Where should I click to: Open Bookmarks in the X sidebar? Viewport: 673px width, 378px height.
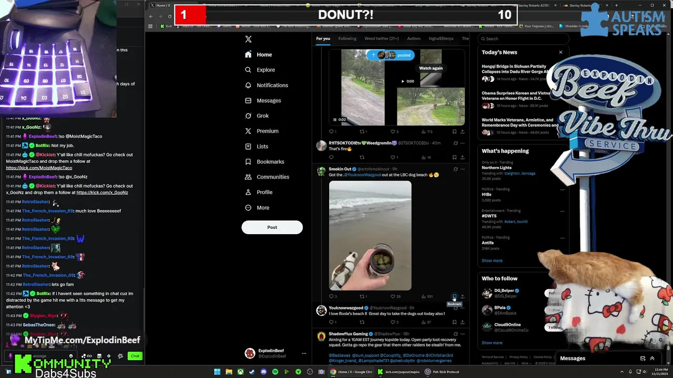click(x=264, y=162)
